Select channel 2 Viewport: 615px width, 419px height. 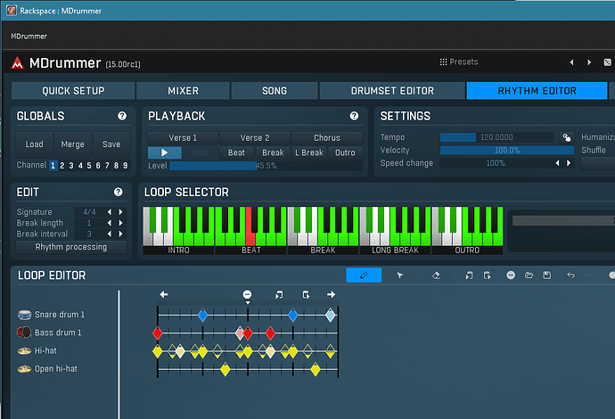62,165
